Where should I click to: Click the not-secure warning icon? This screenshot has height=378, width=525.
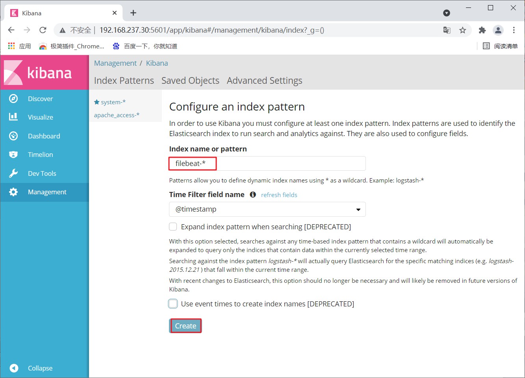point(62,30)
